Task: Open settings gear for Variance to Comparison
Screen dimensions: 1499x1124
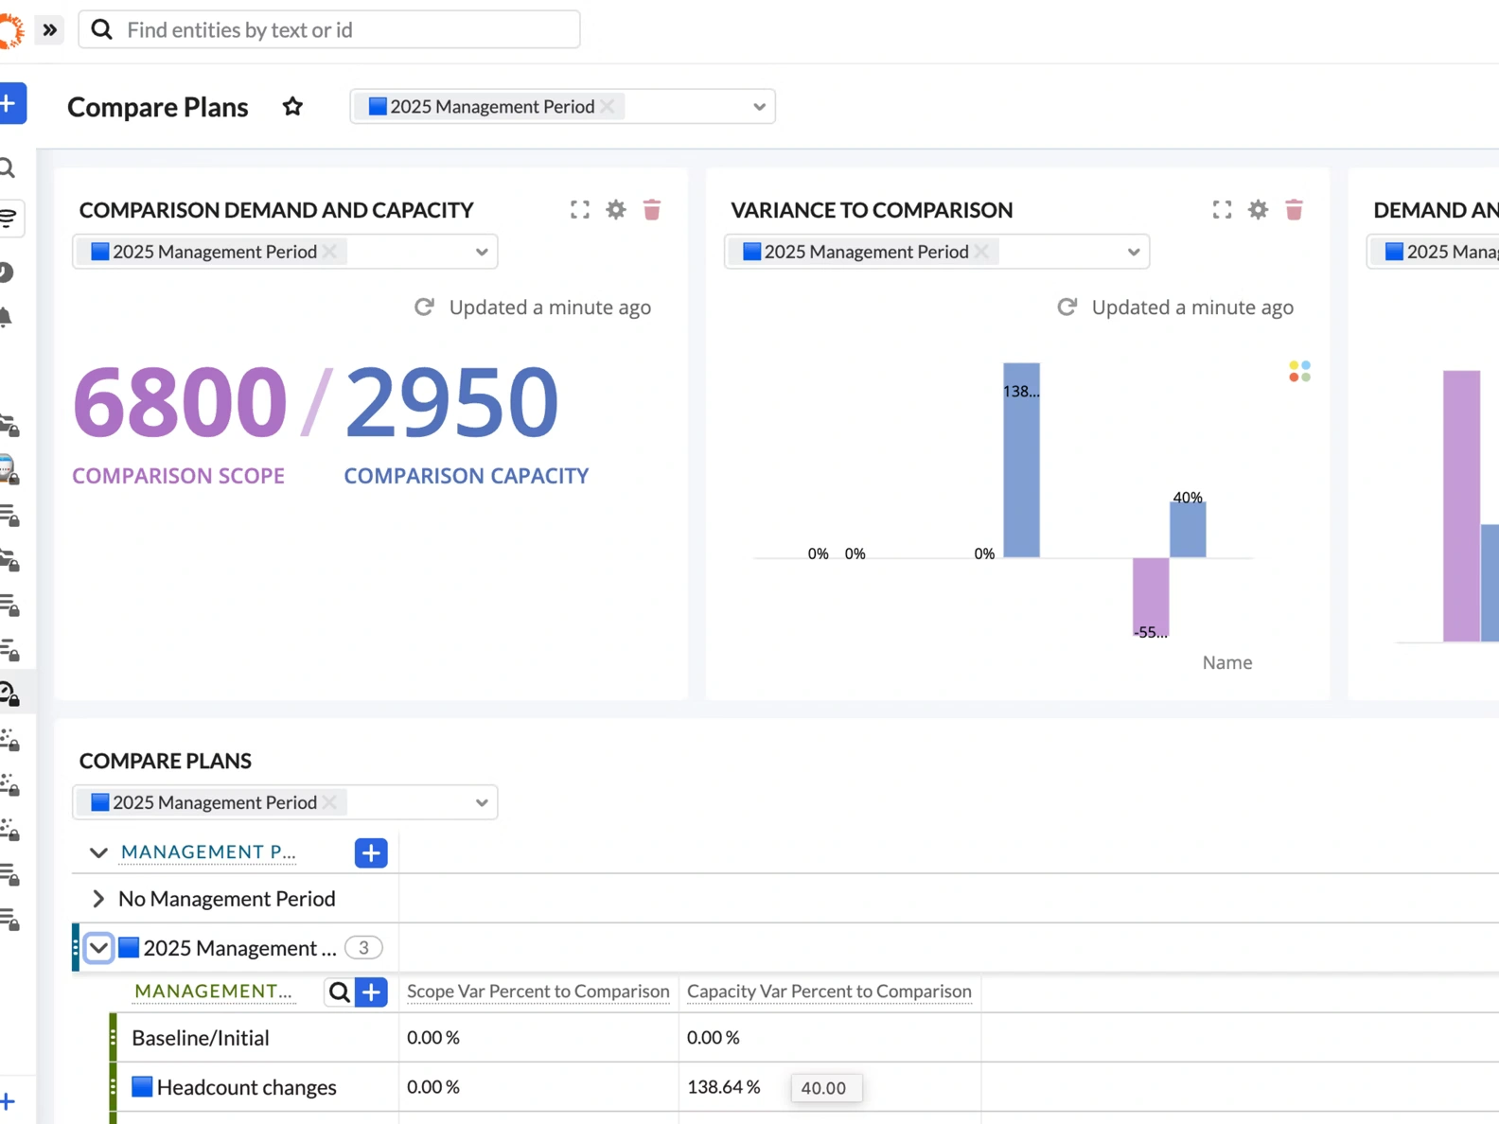Action: pyautogui.click(x=1258, y=210)
